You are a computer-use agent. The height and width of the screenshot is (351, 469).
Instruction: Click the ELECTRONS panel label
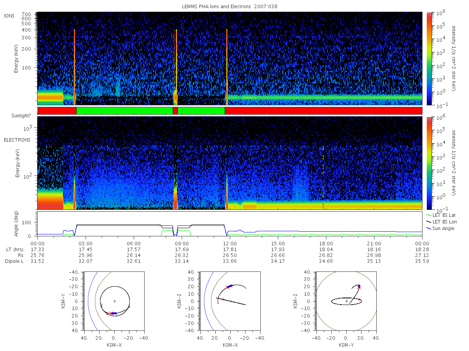[x=17, y=140]
